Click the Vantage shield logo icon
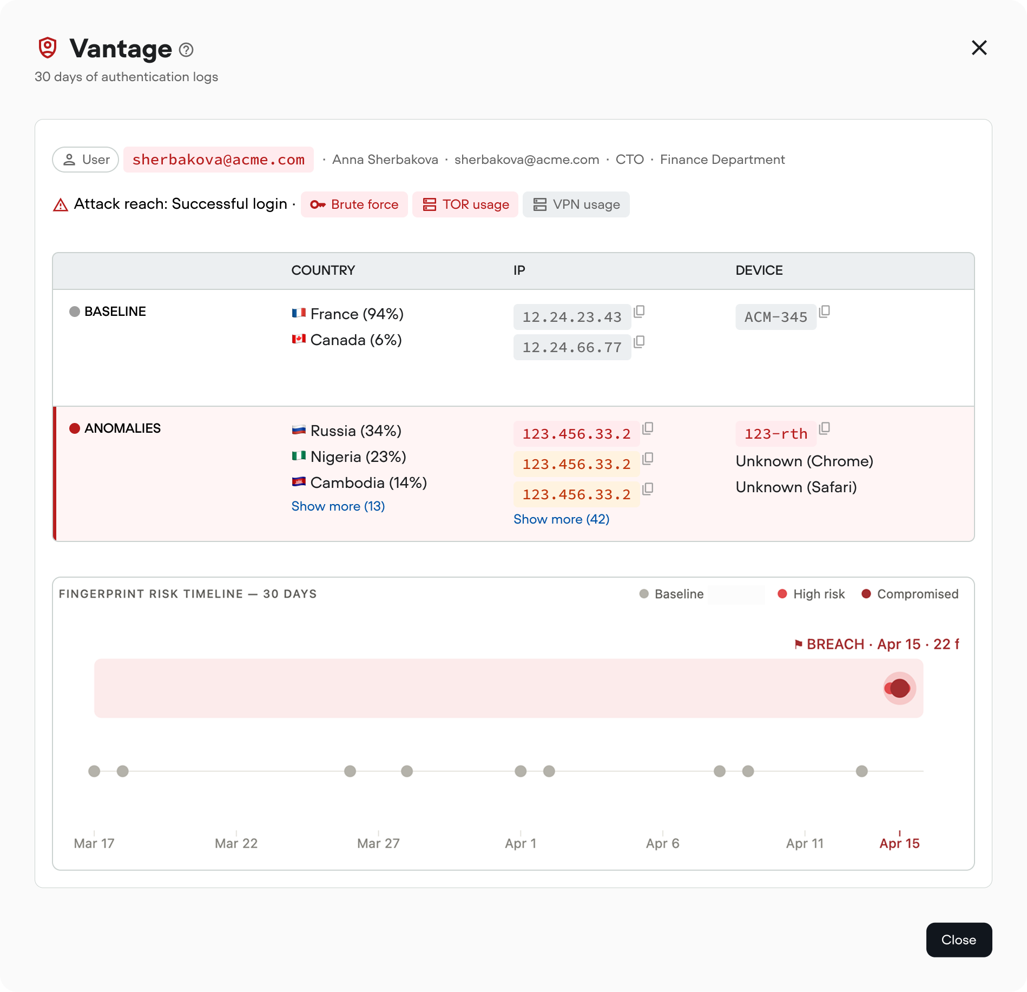The width and height of the screenshot is (1027, 992). 48,48
